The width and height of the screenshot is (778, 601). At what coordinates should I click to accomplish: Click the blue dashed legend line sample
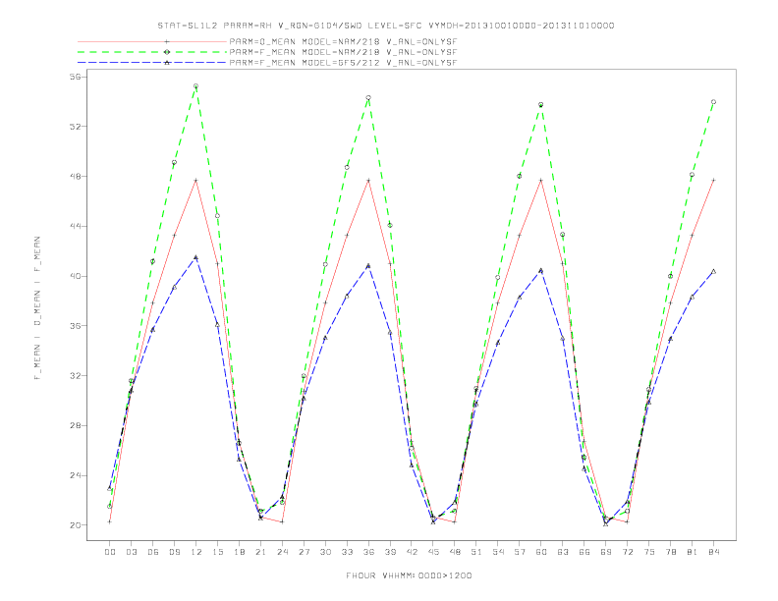coord(152,63)
